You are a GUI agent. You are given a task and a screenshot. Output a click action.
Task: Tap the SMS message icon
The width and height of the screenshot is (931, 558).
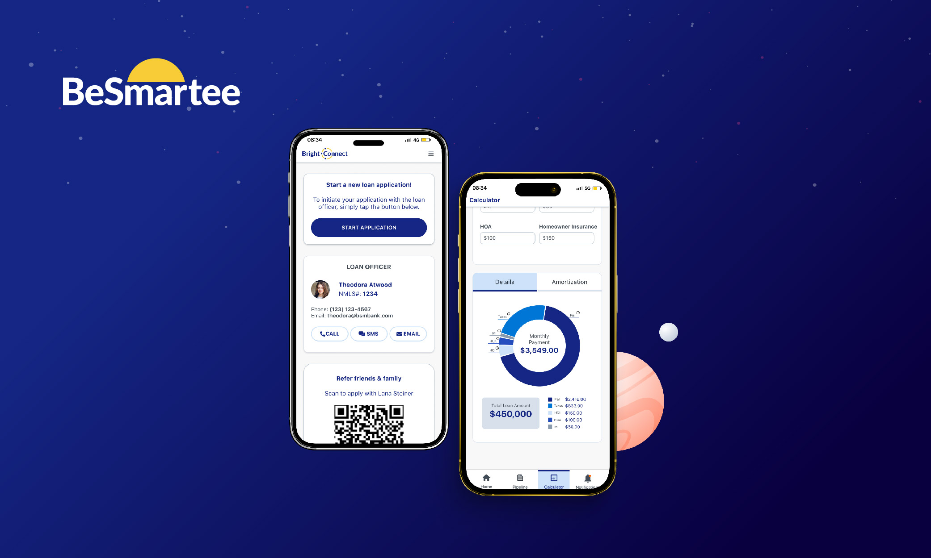368,333
